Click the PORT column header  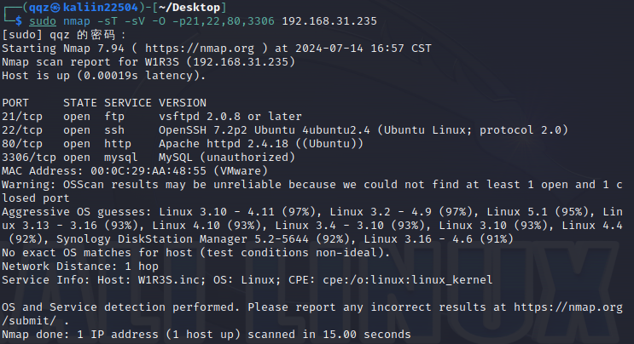tap(16, 102)
